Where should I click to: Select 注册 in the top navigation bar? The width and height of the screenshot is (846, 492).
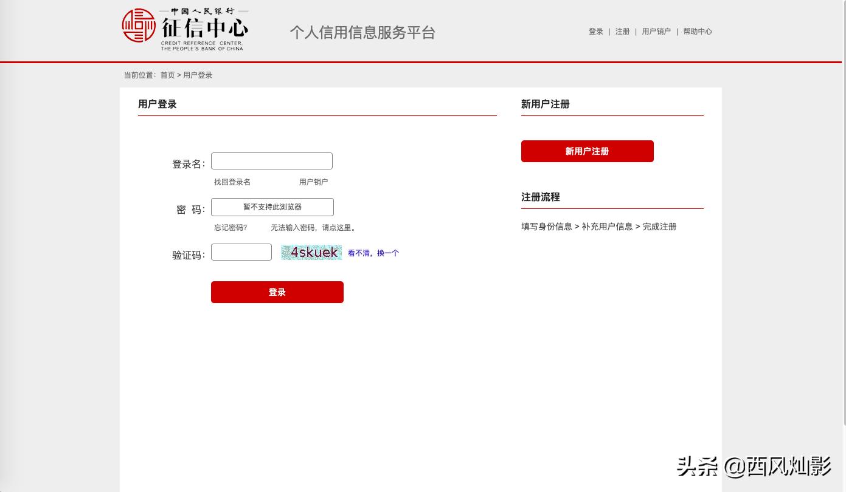coord(622,31)
